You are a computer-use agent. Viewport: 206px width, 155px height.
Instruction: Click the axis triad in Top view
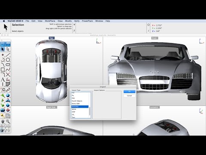click(98, 41)
